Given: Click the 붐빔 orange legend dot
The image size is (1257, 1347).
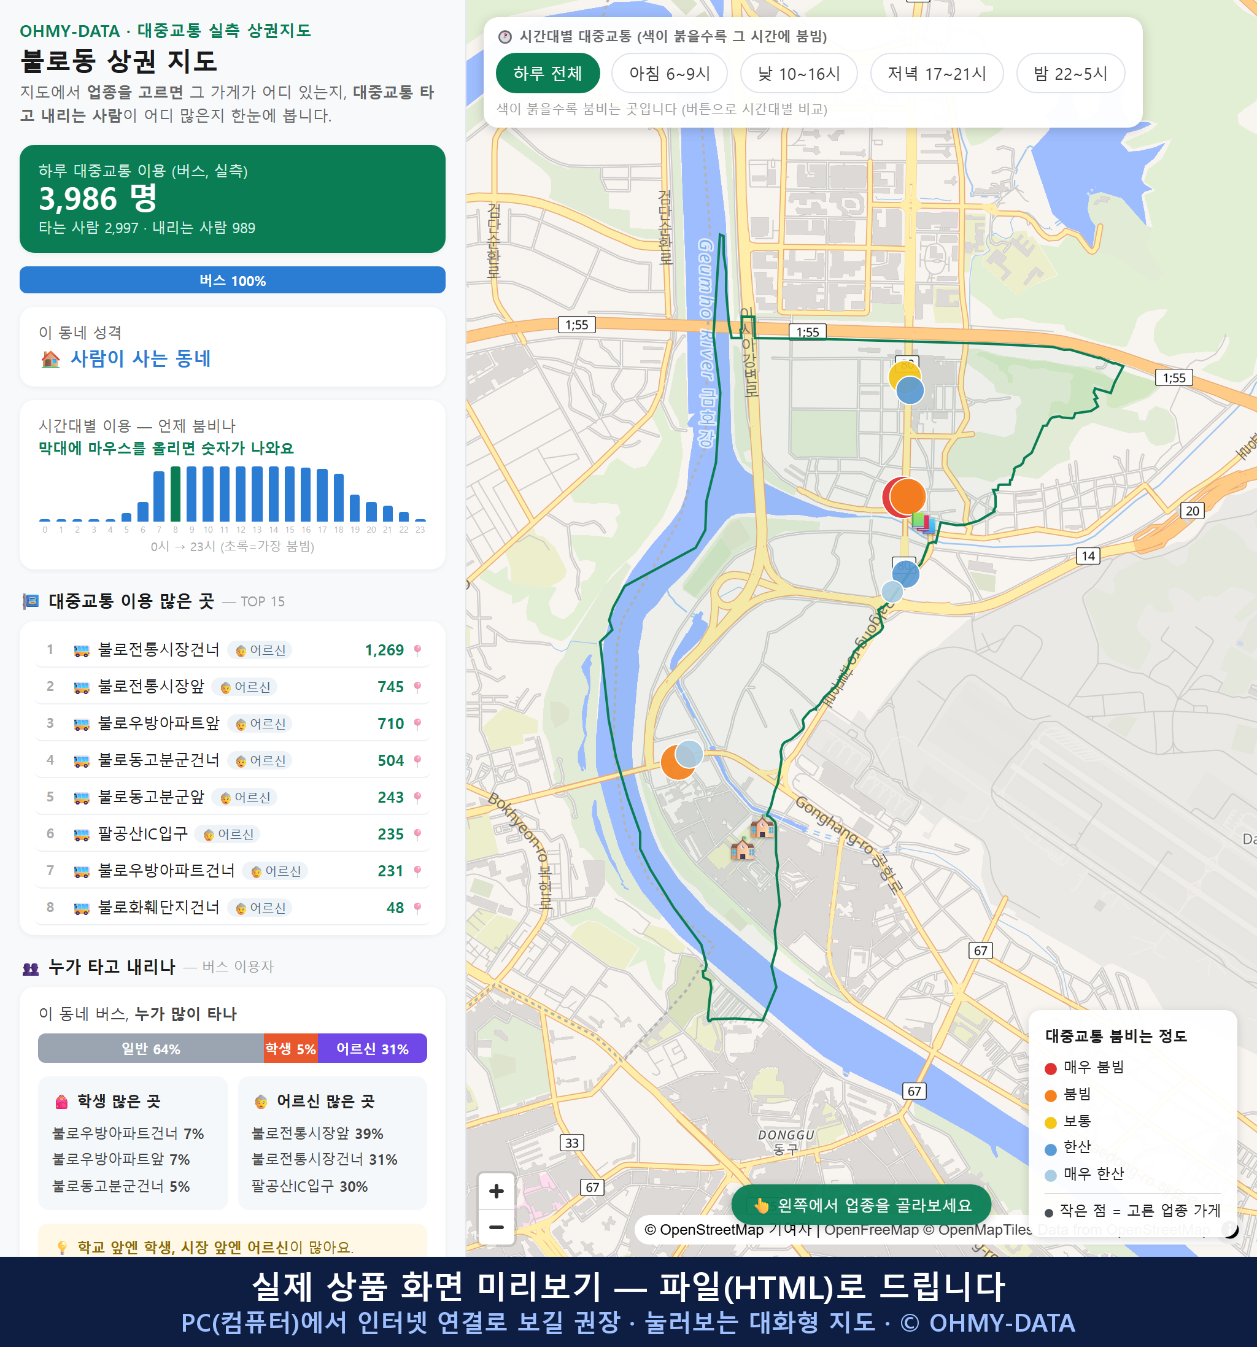Looking at the screenshot, I should coord(1050,1095).
